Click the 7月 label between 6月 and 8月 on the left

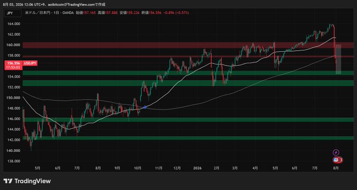click(77, 168)
